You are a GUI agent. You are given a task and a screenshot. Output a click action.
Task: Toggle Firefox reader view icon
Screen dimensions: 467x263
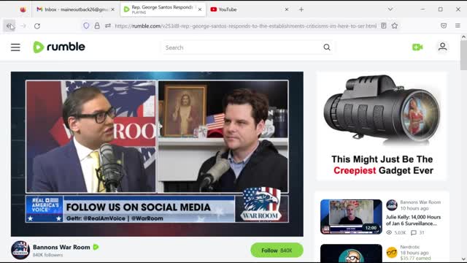384,26
